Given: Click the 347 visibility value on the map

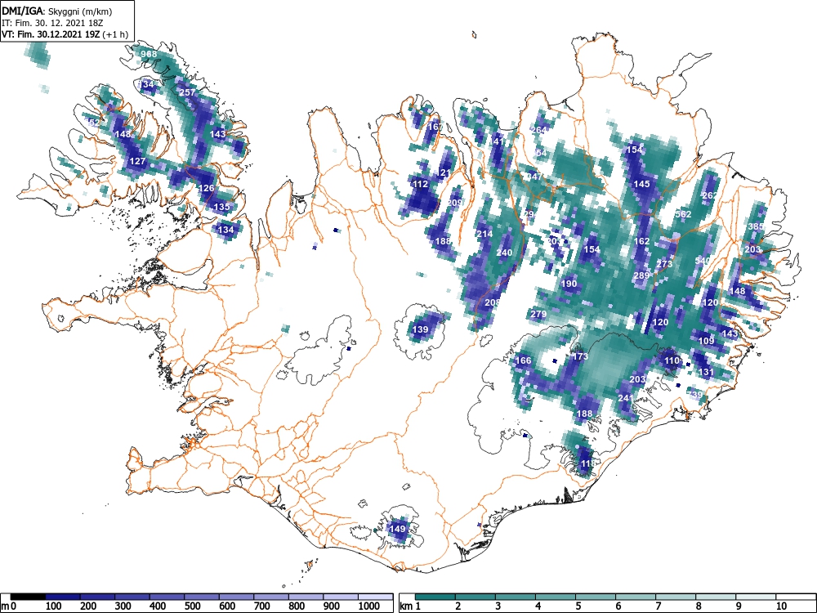Looking at the screenshot, I should coord(534,177).
